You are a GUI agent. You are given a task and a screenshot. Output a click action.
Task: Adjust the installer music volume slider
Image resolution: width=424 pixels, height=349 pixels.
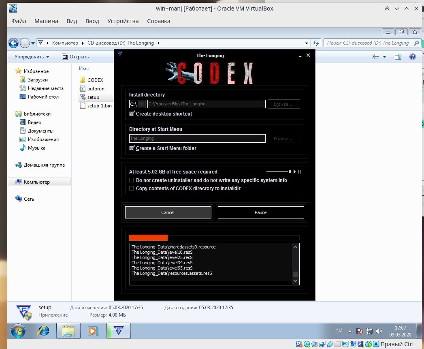(x=279, y=171)
